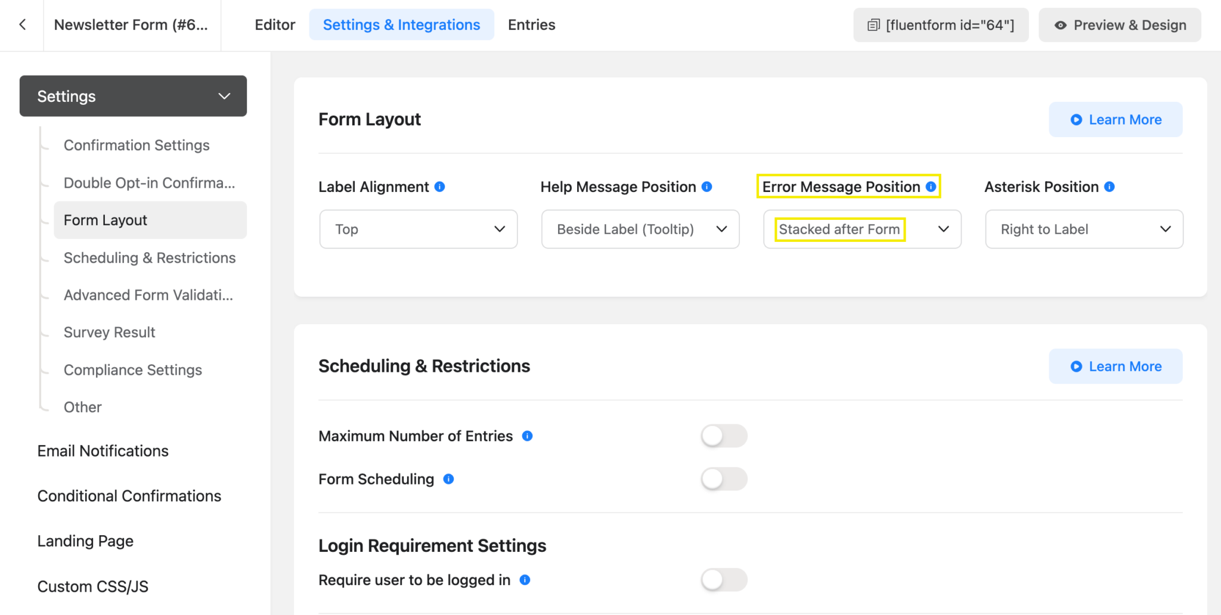The width and height of the screenshot is (1221, 615).
Task: Open the Editor tab
Action: point(275,24)
